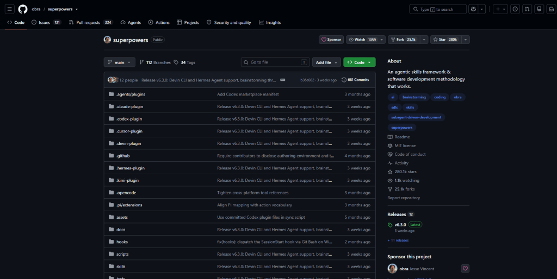Select the Code tab
557x279 pixels.
[x=16, y=22]
